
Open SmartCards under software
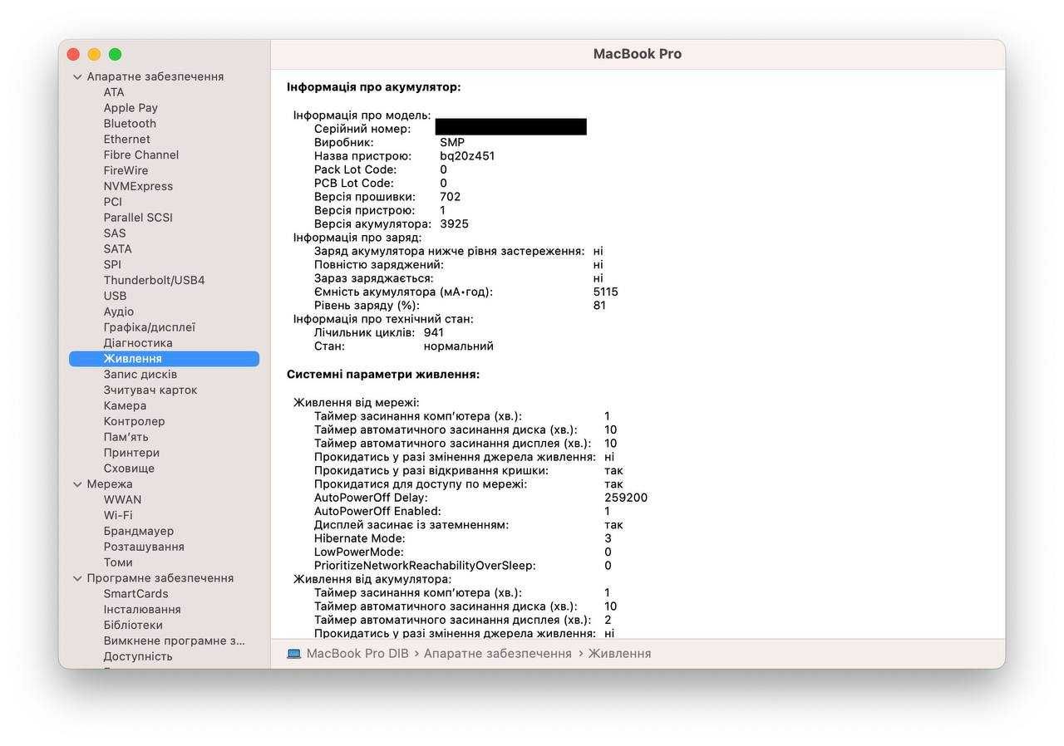point(135,594)
